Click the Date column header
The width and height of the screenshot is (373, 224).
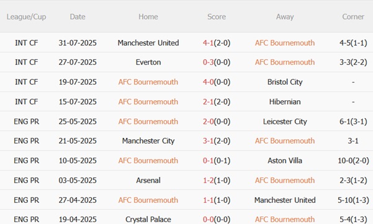78,17
